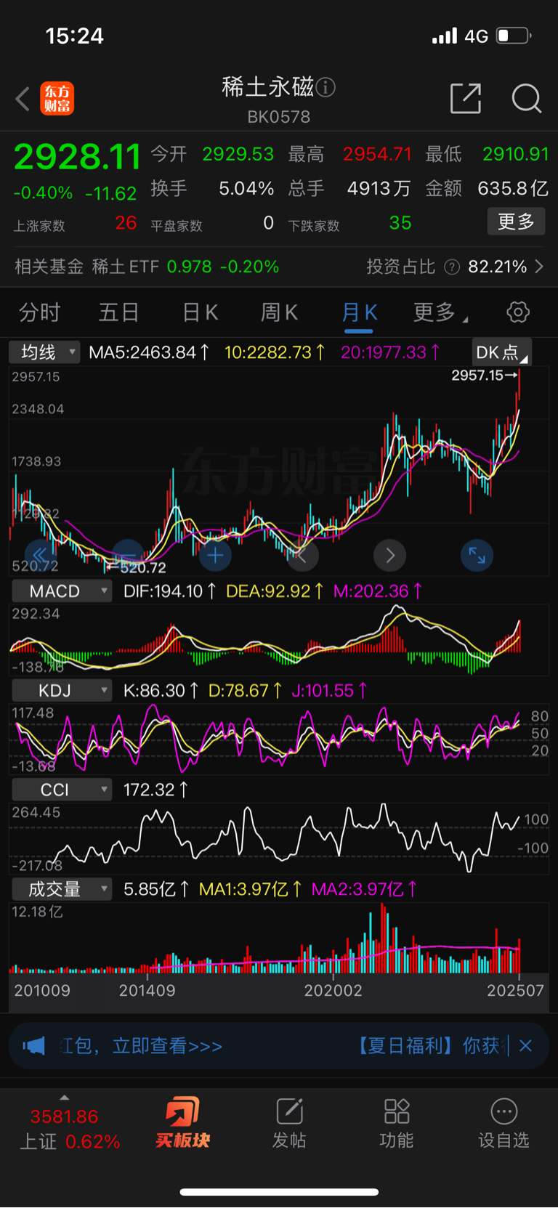The width and height of the screenshot is (558, 1208).
Task: Open the MACD indicator dropdown
Action: click(x=62, y=591)
